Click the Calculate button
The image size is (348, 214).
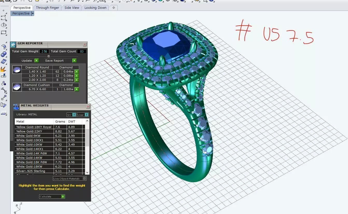coord(52,197)
